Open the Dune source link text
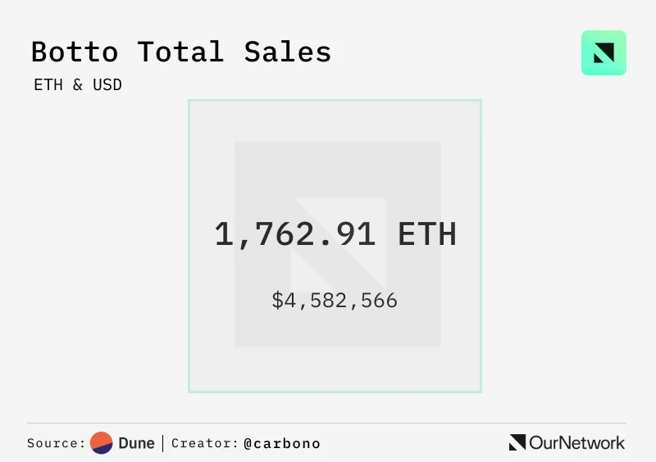 click(136, 443)
